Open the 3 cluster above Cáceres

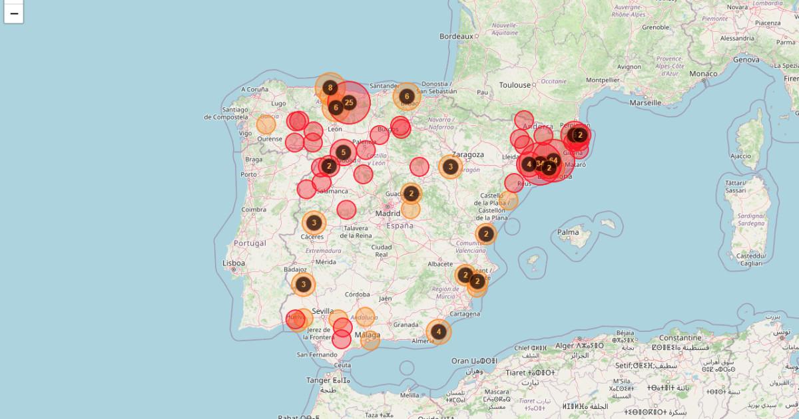tap(314, 223)
